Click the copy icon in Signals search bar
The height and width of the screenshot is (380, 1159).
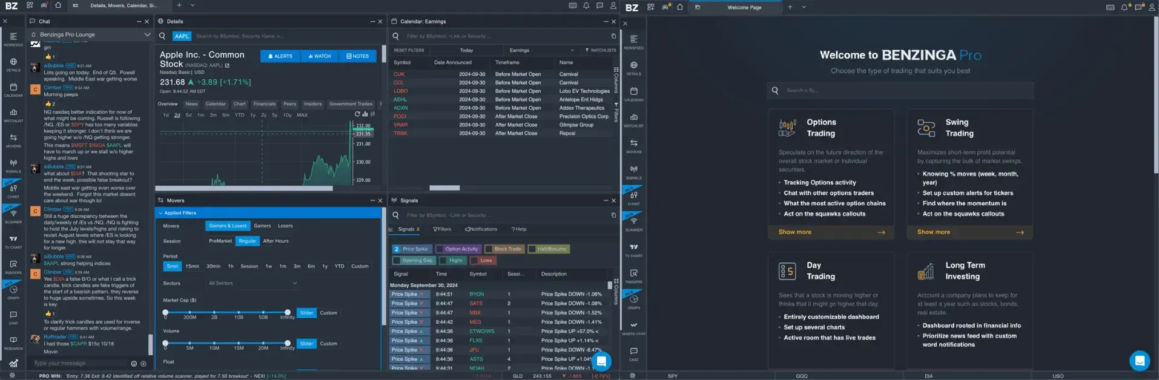pos(613,215)
